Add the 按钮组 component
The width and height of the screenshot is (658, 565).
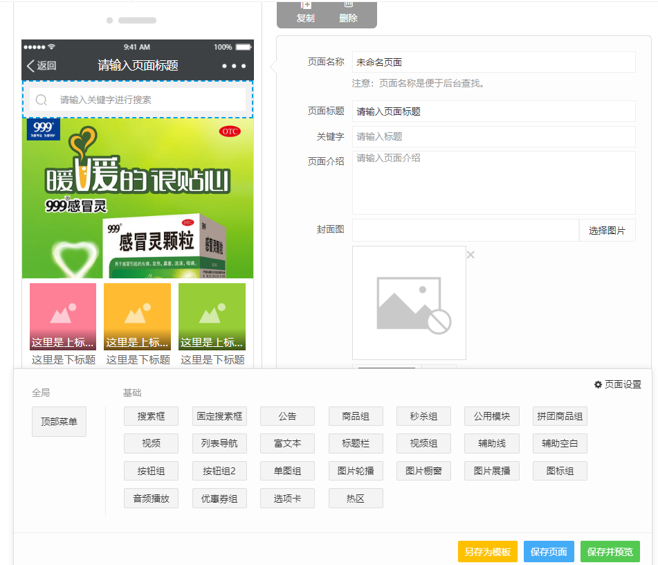pos(151,471)
